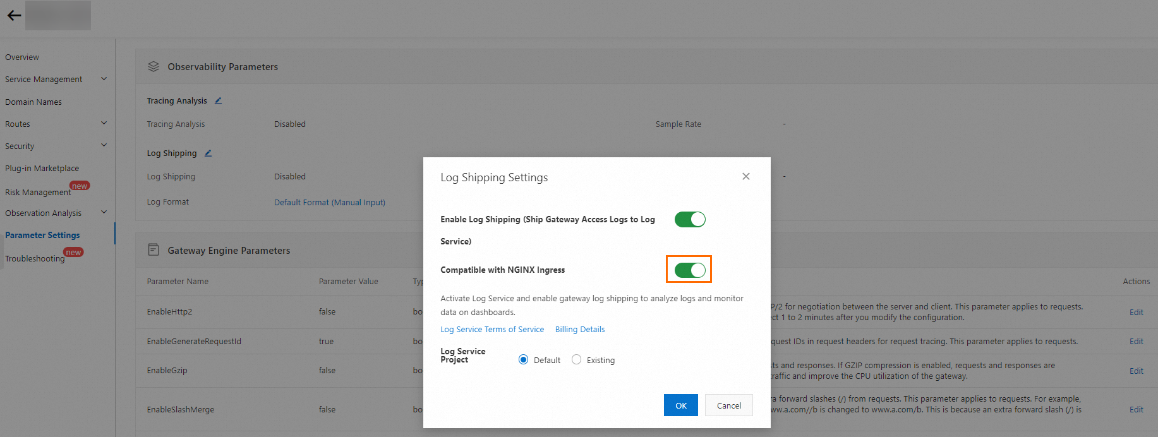Select Existing Log Service Project
Image resolution: width=1158 pixels, height=437 pixels.
pos(576,360)
